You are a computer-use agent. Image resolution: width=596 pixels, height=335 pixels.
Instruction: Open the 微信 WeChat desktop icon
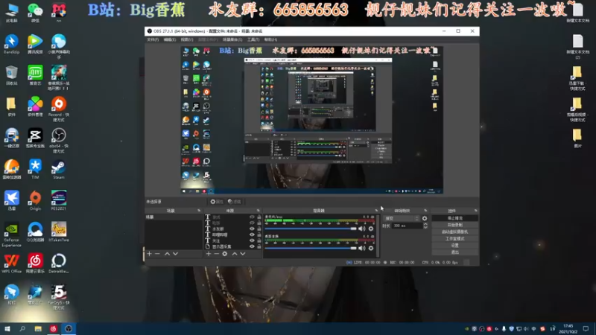pyautogui.click(x=35, y=13)
